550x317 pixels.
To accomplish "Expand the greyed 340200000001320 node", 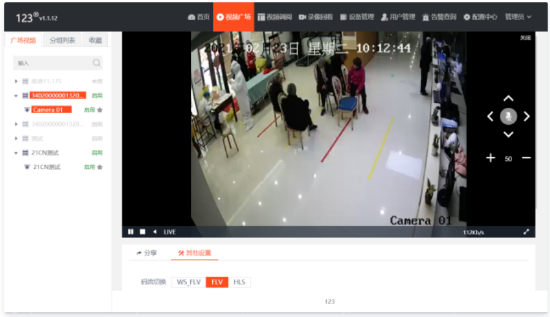I will point(16,124).
